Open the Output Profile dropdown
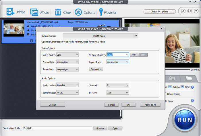Image resolution: width=201 pixels, height=136 pixels. click(x=100, y=36)
